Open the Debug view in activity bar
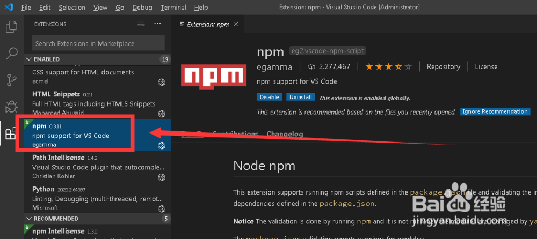The image size is (537, 239). pyautogui.click(x=12, y=107)
